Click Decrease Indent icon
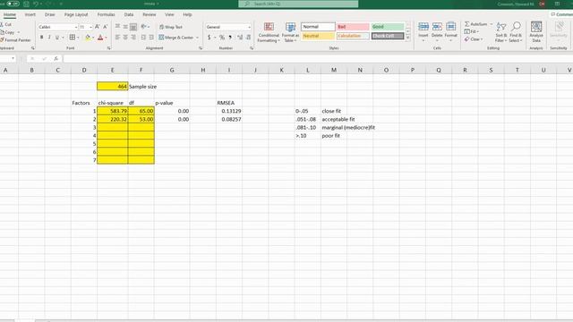The height and width of the screenshot is (322, 573). 143,38
